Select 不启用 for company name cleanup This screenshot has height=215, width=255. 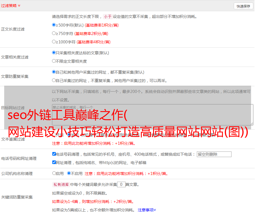pos(69,173)
